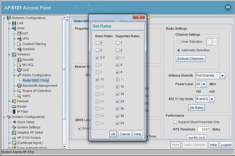The width and height of the screenshot is (235, 156).
Task: Choose the Automatic Selection radio button
Action: click(178, 50)
